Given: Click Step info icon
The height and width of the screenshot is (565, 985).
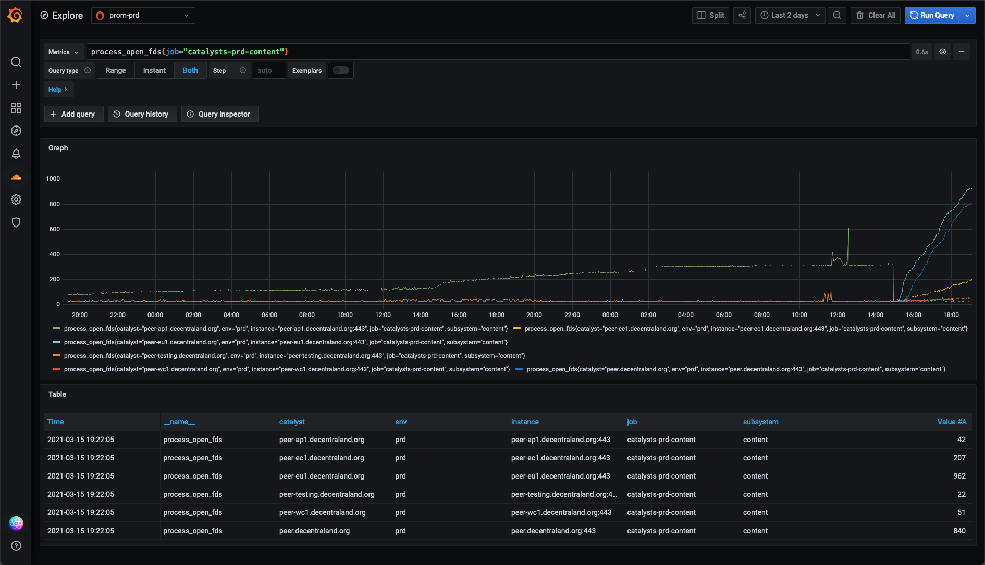Looking at the screenshot, I should (x=243, y=70).
